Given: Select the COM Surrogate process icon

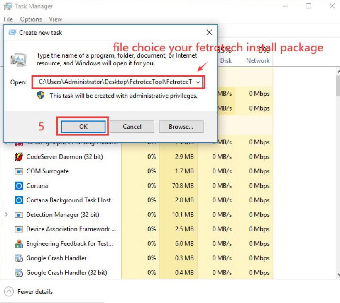Looking at the screenshot, I should point(19,171).
